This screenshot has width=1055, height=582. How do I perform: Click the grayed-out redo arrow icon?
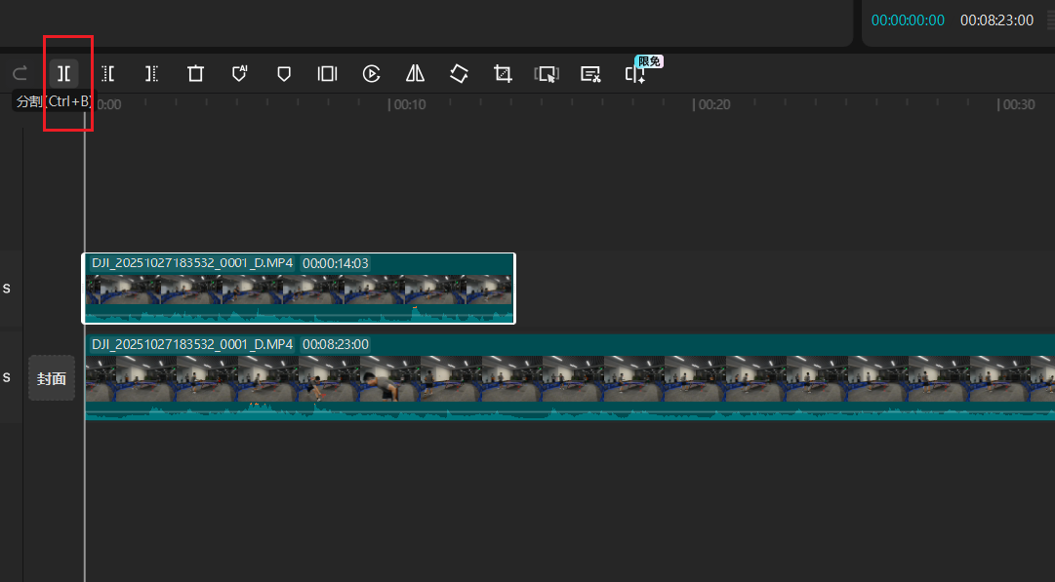pos(20,74)
